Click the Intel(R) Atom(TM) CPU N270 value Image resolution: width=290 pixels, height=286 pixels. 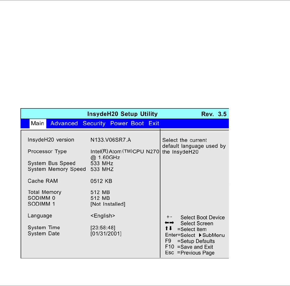point(125,151)
